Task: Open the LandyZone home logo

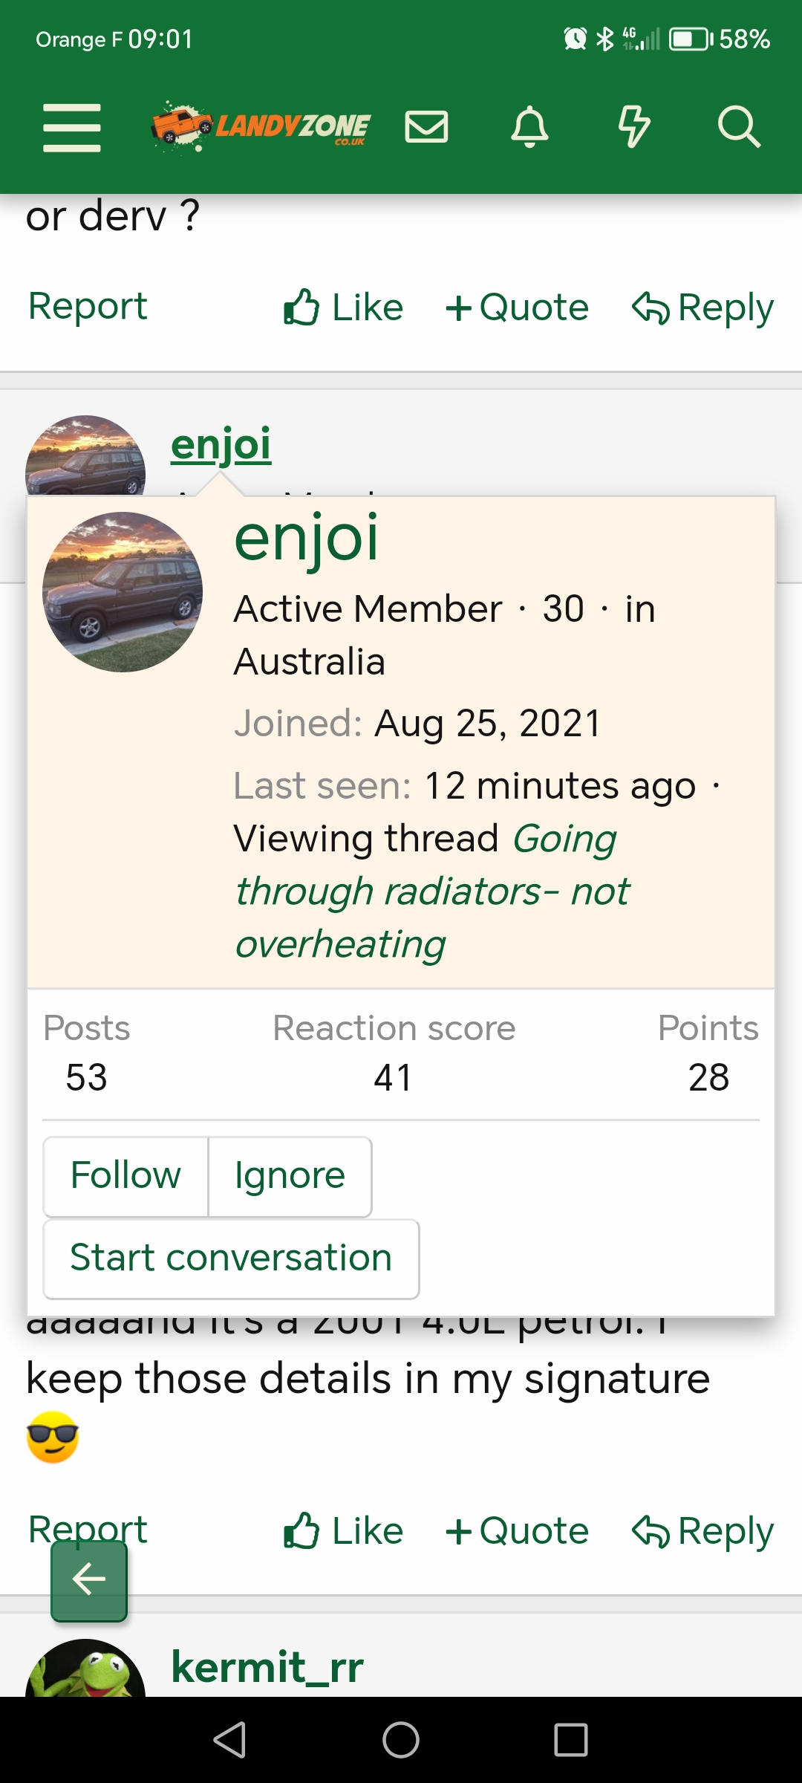Action: pyautogui.click(x=261, y=126)
